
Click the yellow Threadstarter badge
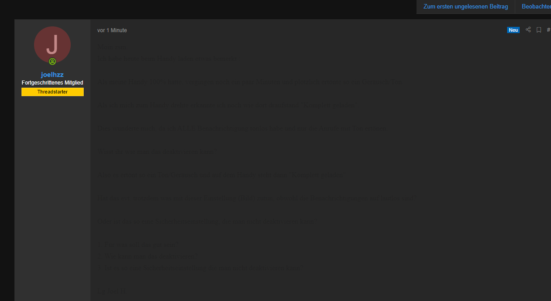52,92
